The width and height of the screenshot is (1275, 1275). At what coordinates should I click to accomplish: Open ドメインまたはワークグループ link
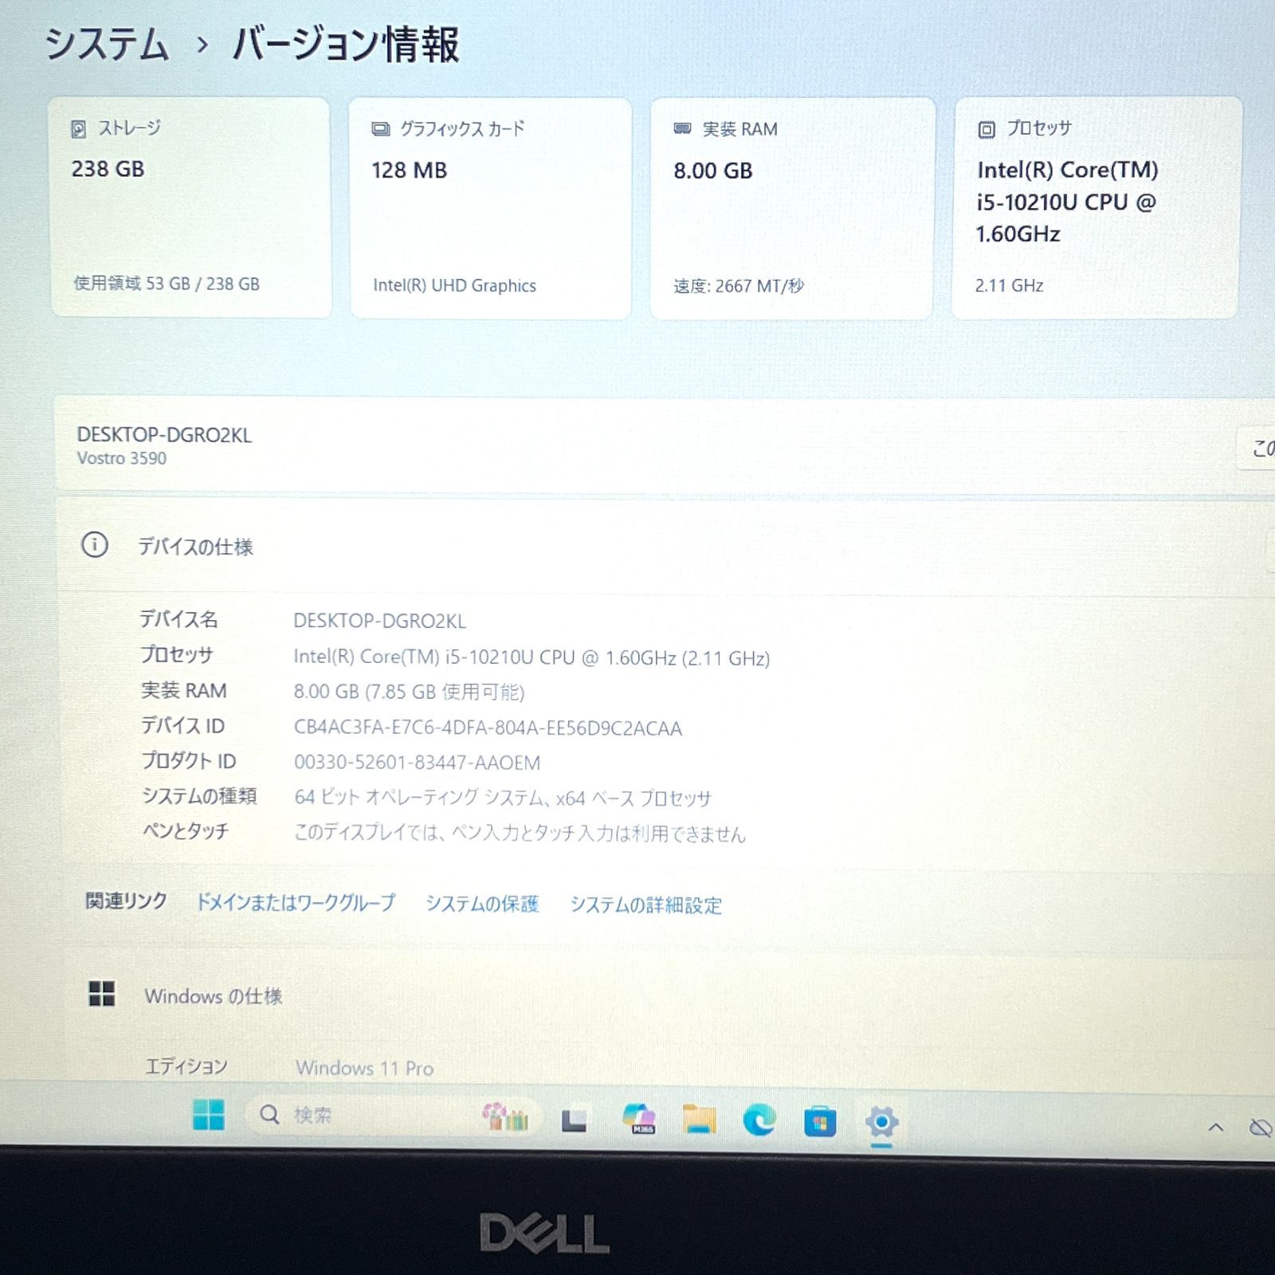[x=296, y=902]
